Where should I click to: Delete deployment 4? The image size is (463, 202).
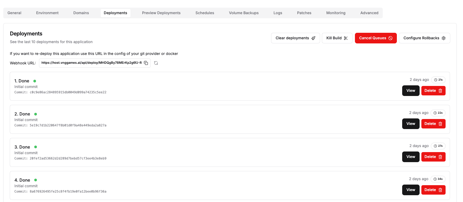[x=433, y=190]
